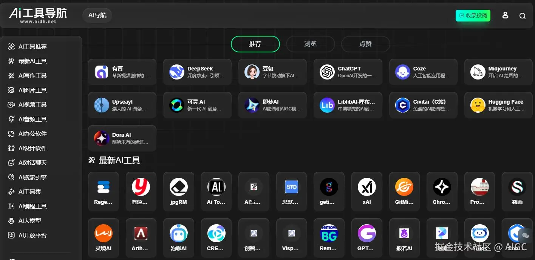The width and height of the screenshot is (535, 260).
Task: Click the LiblibAI logo icon
Action: click(327, 105)
